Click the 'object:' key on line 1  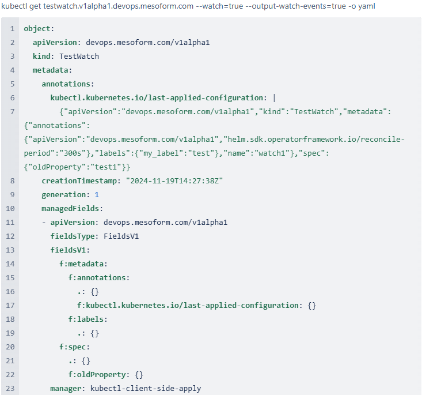[39, 29]
